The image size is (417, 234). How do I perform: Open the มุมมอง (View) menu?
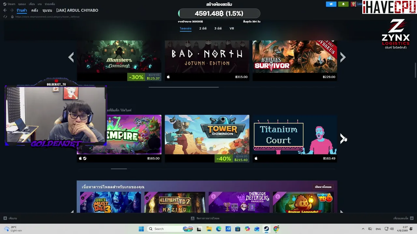click(x=22, y=4)
